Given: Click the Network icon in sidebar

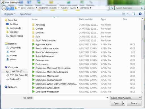Looking at the screenshot, I should (x=6, y=87).
